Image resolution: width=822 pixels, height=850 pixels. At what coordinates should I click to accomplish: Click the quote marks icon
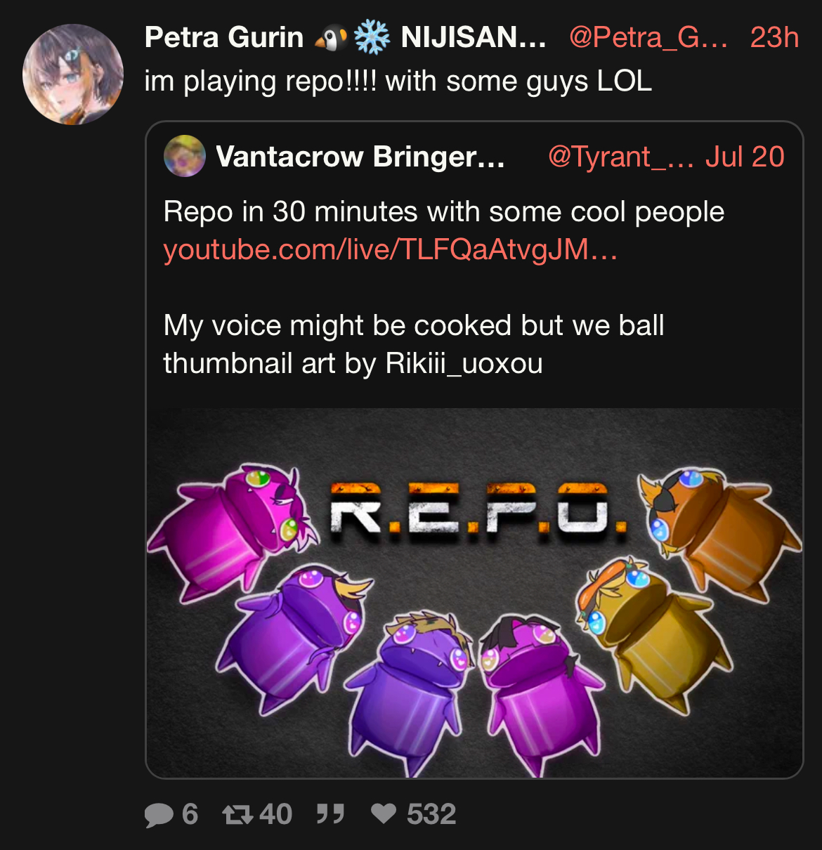click(x=330, y=814)
